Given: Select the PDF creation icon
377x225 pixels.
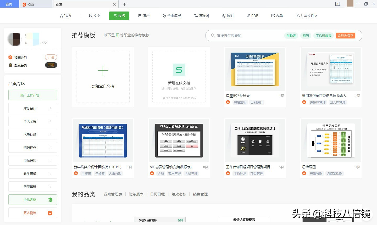Looking at the screenshot, I should [252, 16].
